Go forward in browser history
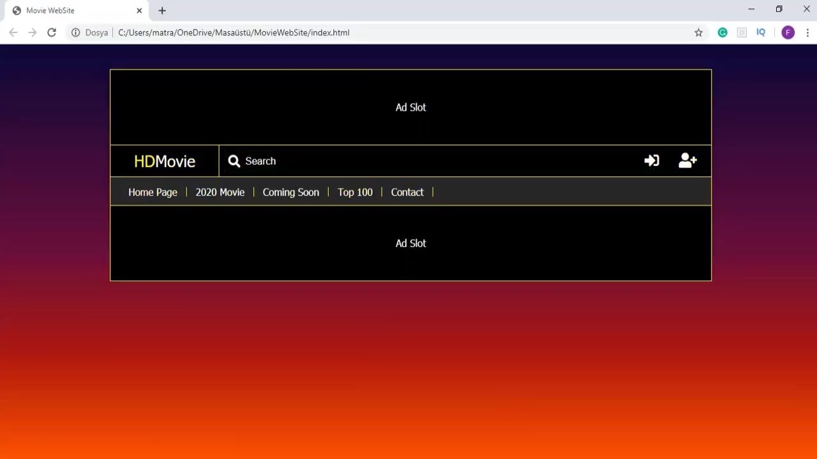 pos(33,33)
